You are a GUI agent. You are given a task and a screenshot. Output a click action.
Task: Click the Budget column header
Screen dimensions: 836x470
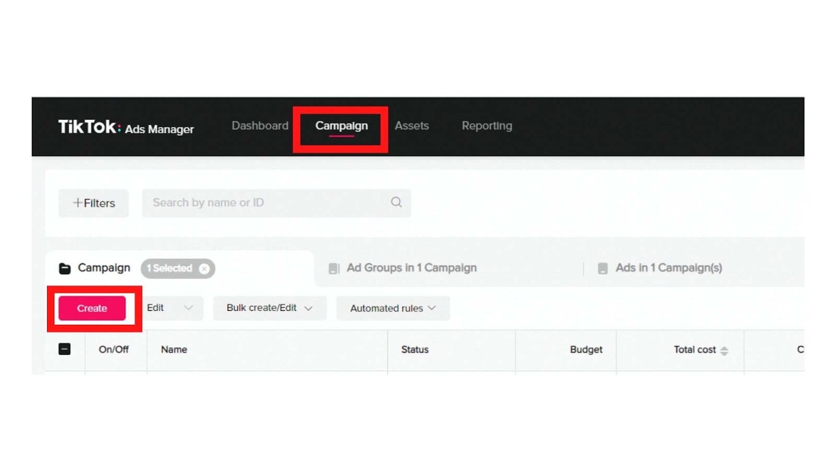pos(586,349)
